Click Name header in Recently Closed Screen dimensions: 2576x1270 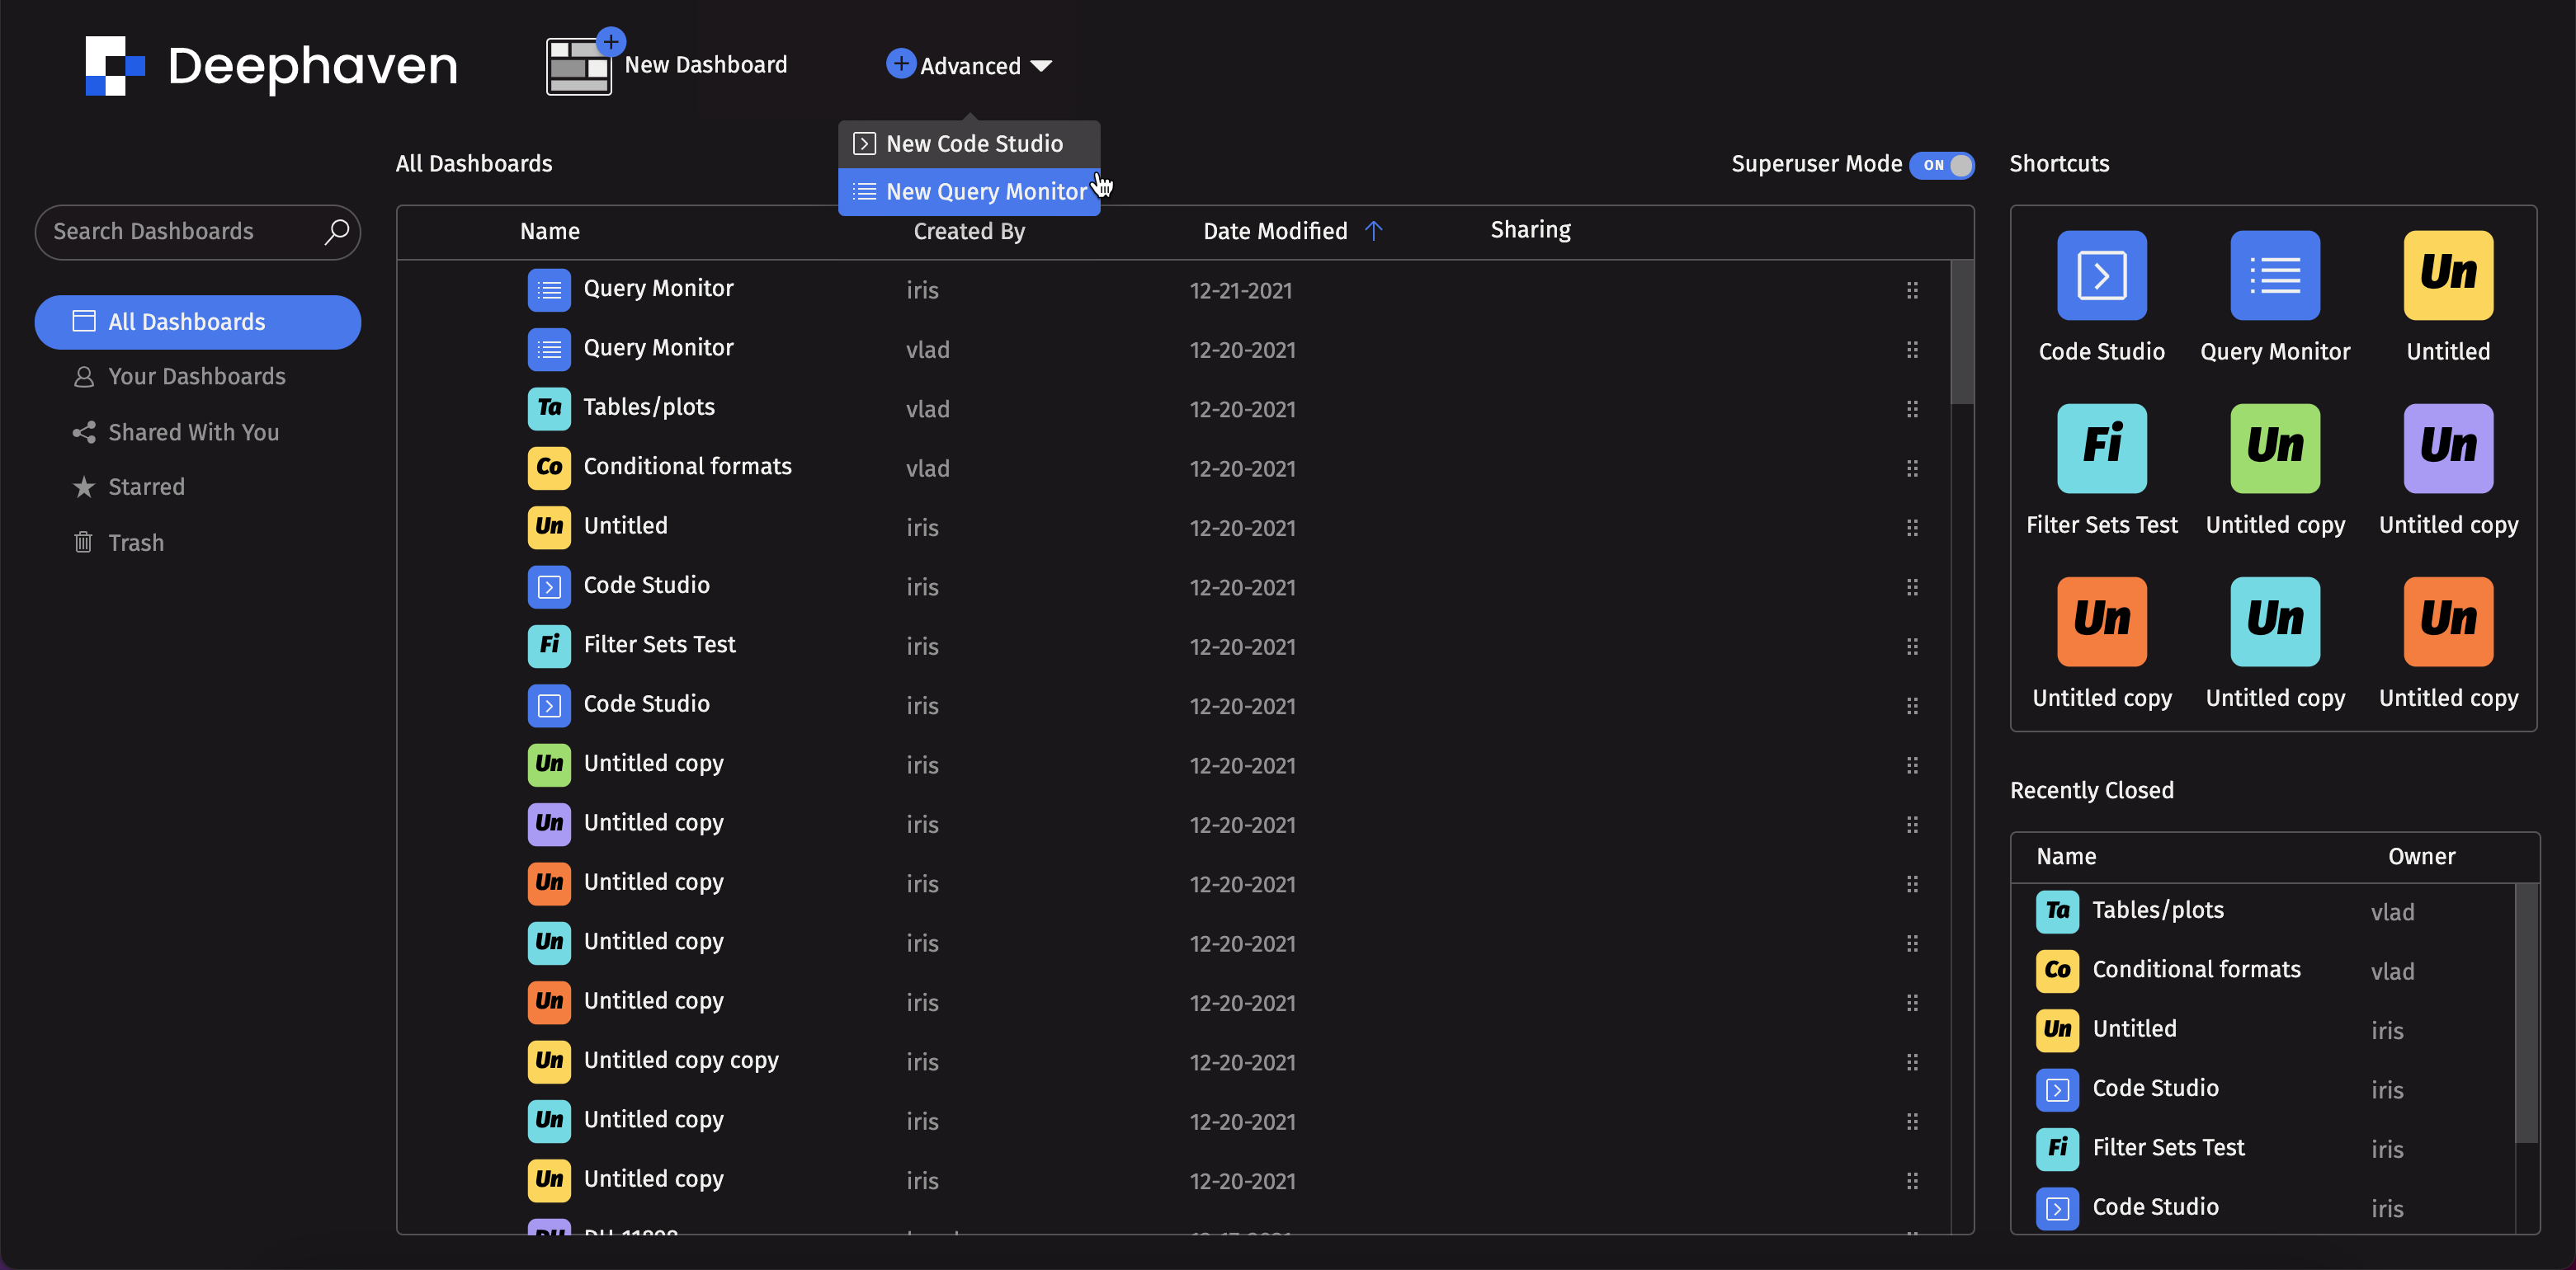2065,856
